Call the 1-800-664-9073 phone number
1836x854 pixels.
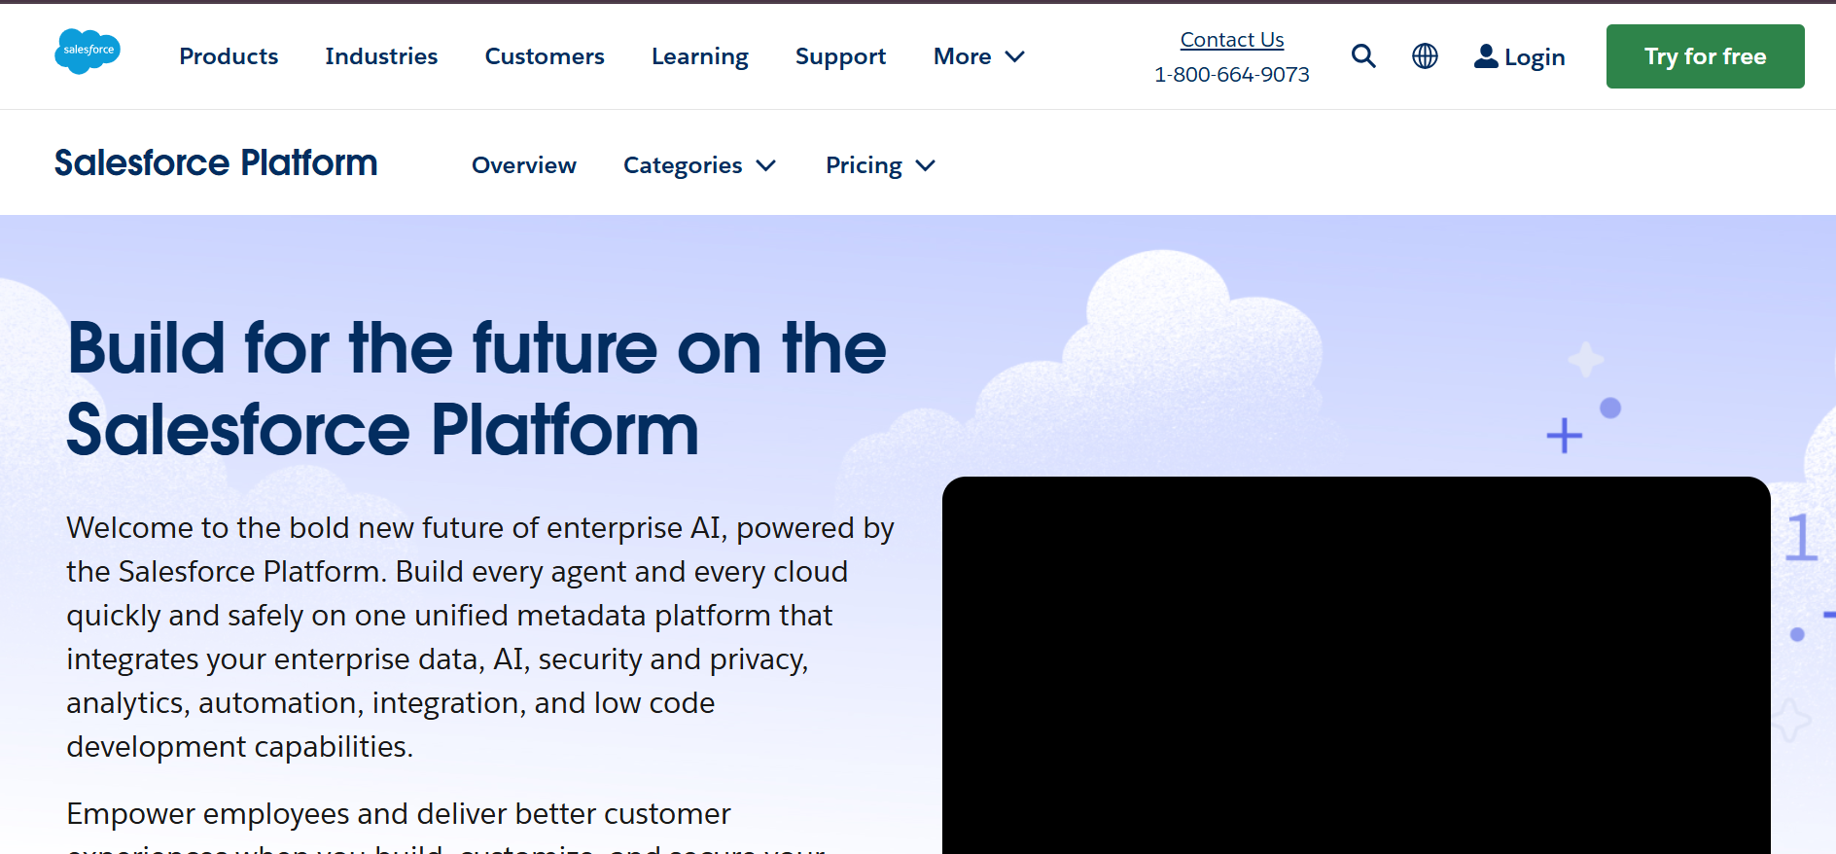1232,75
